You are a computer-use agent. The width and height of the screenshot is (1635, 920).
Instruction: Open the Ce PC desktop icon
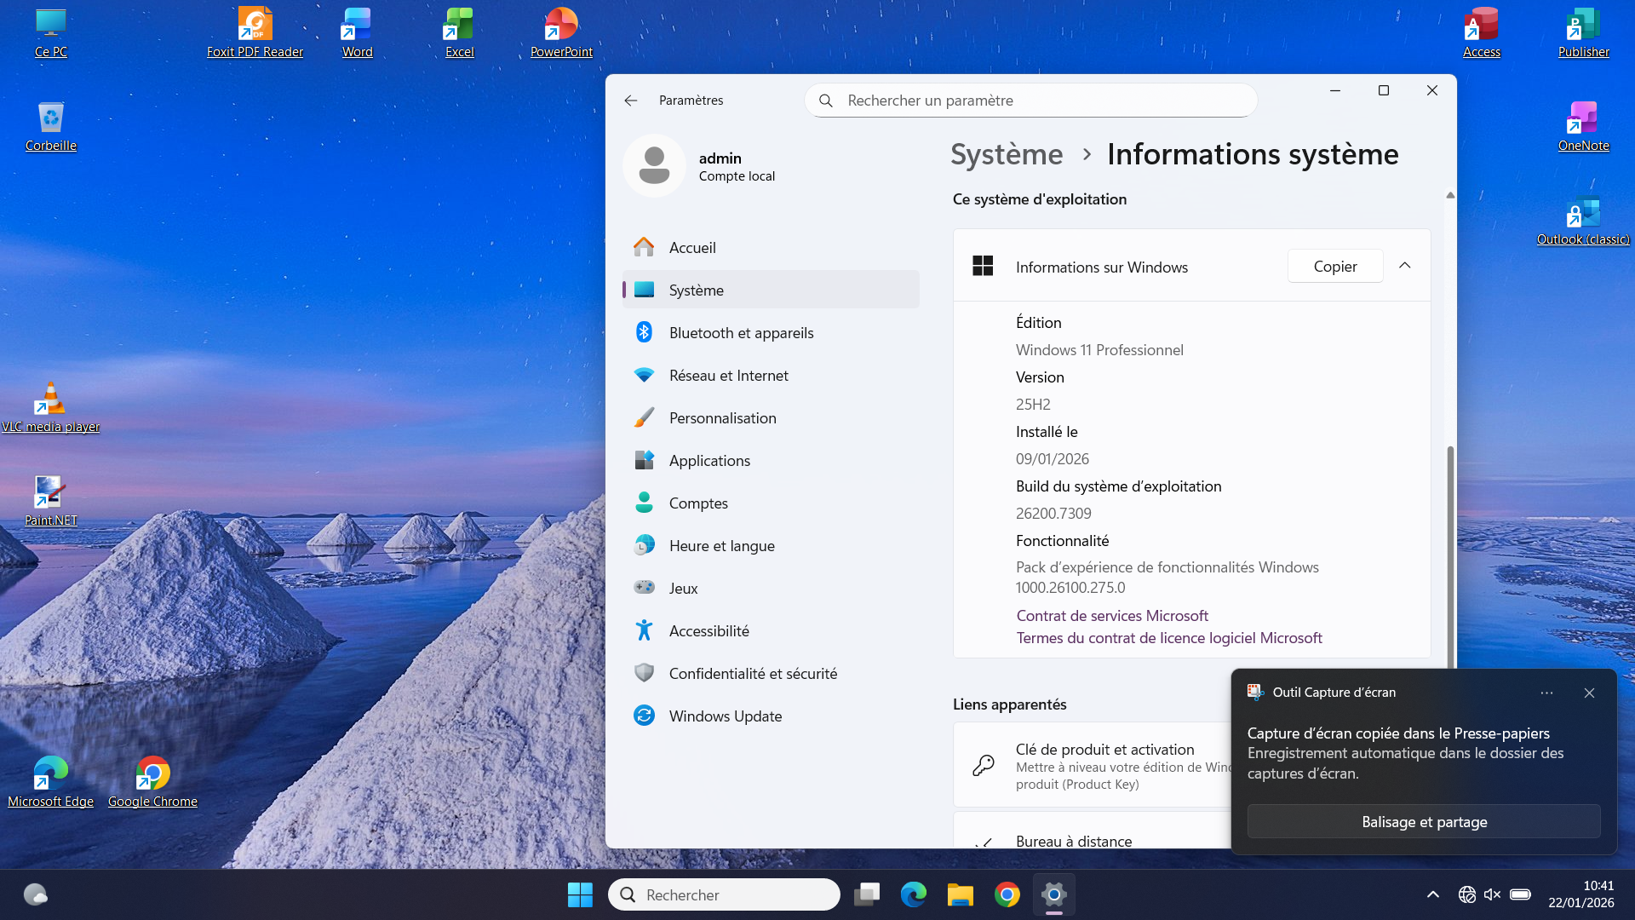51,33
